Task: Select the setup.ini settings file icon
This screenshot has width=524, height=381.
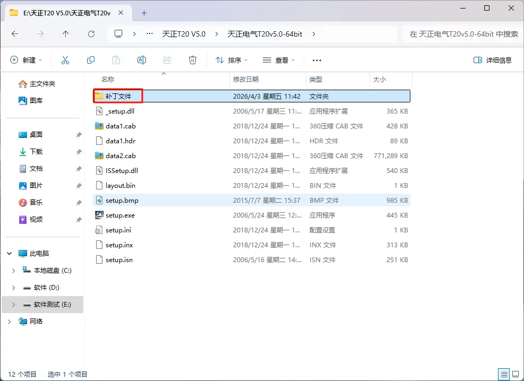Action: tap(99, 230)
